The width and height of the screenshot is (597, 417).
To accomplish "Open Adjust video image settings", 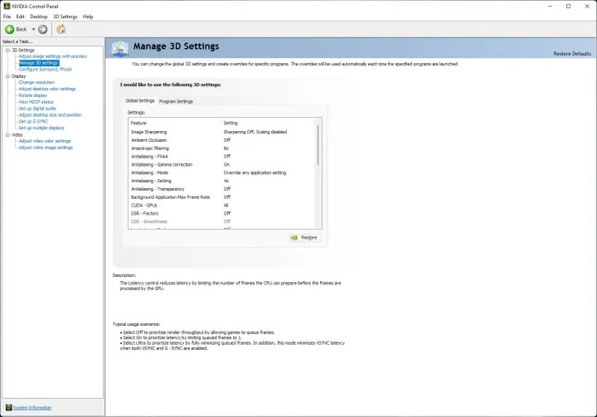I will (46, 148).
